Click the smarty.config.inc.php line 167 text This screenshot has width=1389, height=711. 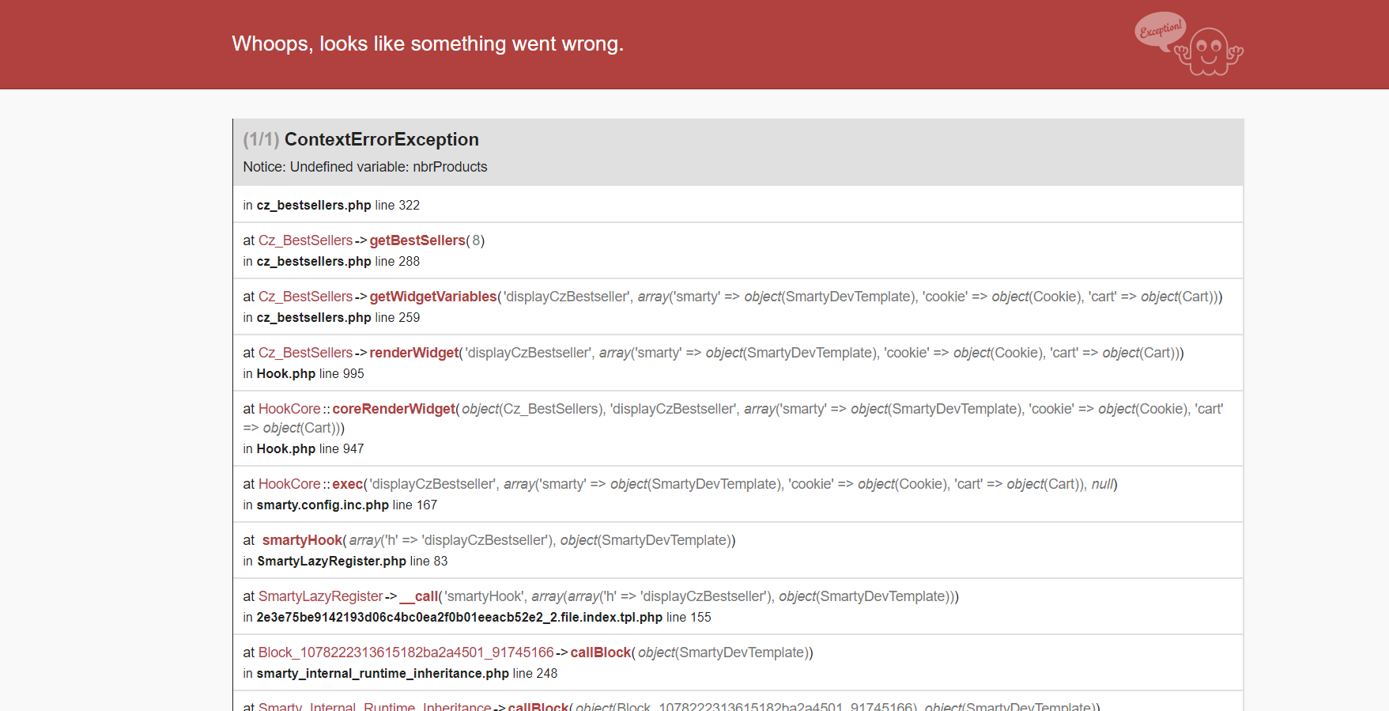click(x=340, y=505)
